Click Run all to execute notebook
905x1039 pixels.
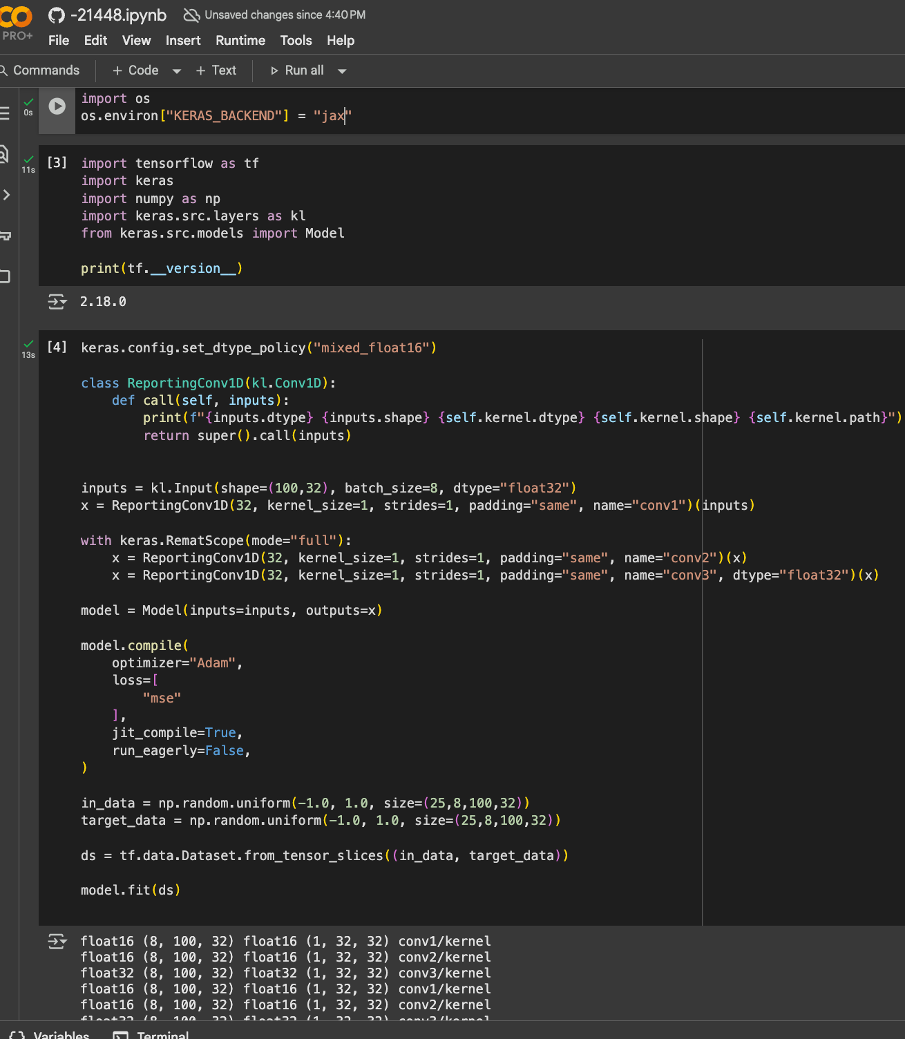[297, 70]
